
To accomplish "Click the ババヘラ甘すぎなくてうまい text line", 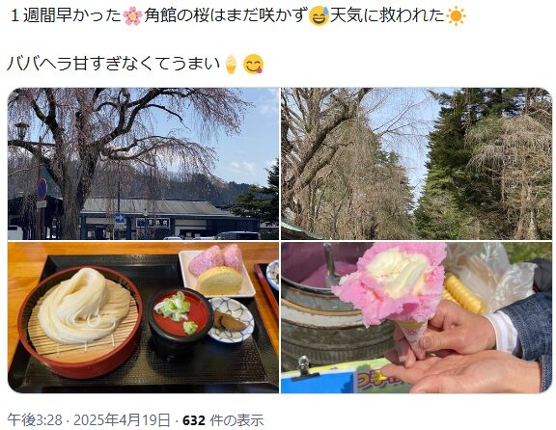I will (x=115, y=65).
